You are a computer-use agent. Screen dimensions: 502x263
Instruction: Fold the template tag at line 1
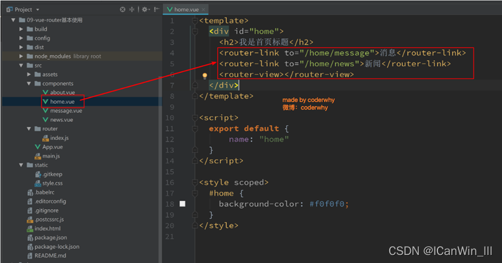[195, 21]
